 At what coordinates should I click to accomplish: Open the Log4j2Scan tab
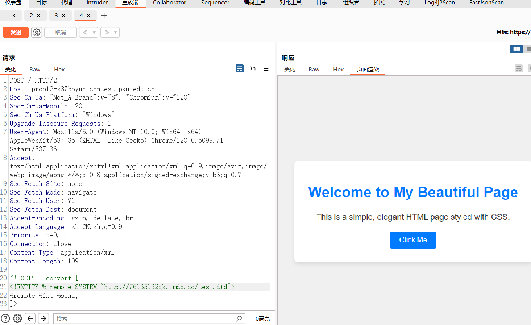point(440,3)
